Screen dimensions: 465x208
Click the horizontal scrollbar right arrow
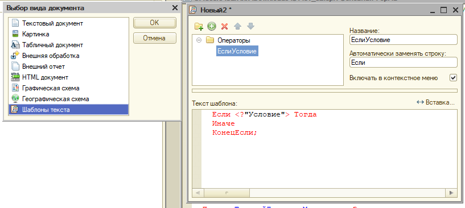[451, 193]
